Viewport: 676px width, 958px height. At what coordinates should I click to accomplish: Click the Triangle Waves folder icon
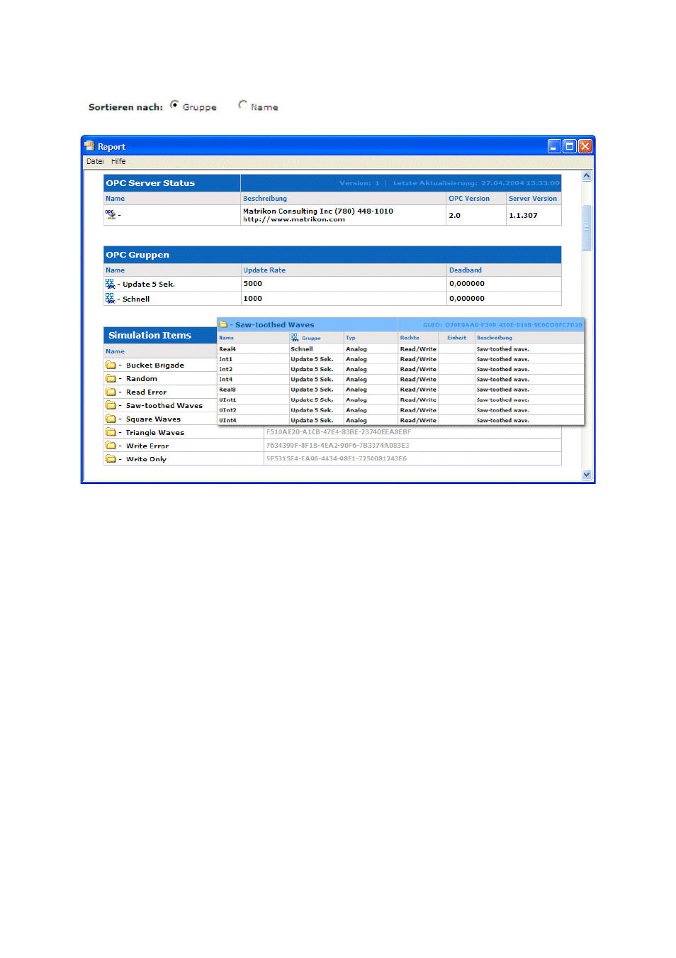pyautogui.click(x=111, y=432)
